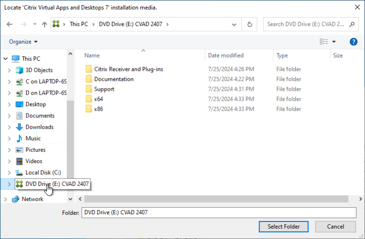Image resolution: width=365 pixels, height=239 pixels.
Task: Expand the address bar history dropdown
Action: [x=234, y=24]
